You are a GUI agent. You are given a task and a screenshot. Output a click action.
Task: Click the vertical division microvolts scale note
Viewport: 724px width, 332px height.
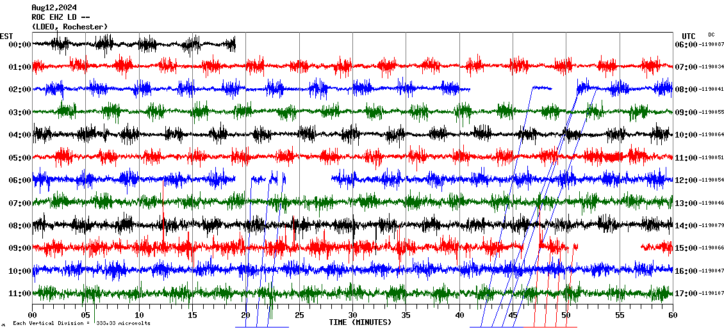point(81,324)
